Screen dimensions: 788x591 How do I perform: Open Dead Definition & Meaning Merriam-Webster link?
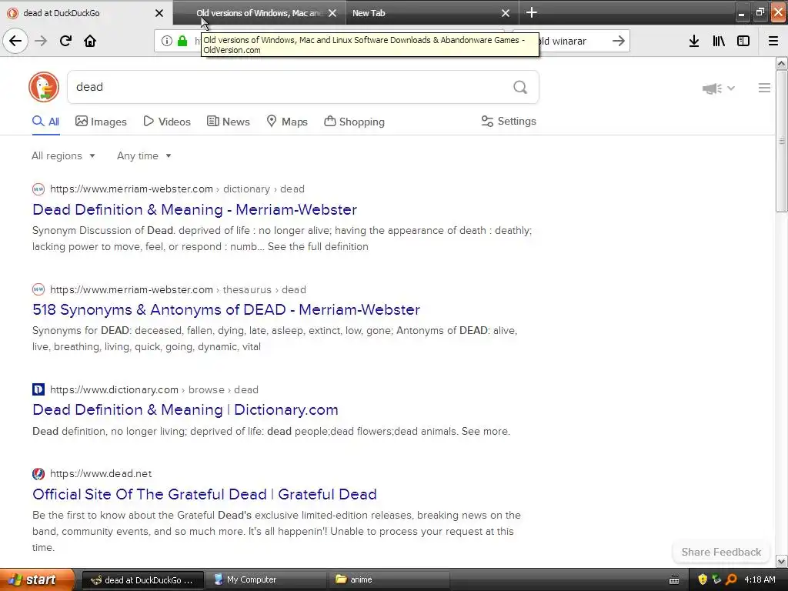[195, 209]
